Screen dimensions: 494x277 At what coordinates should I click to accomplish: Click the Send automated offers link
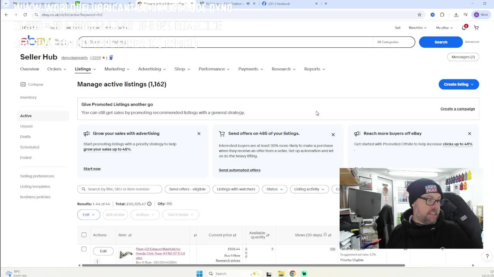tap(239, 170)
